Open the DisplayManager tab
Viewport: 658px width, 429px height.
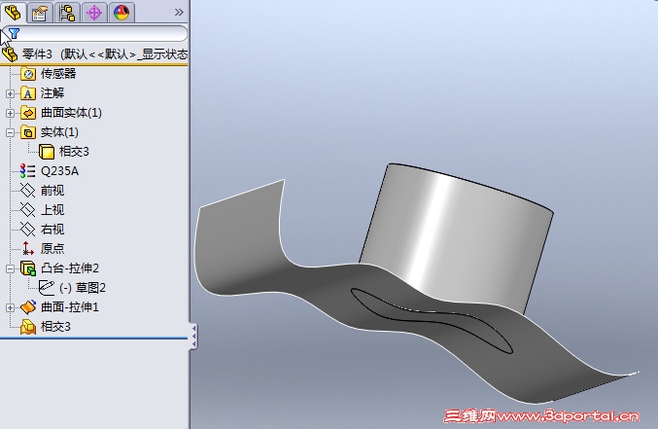click(121, 13)
